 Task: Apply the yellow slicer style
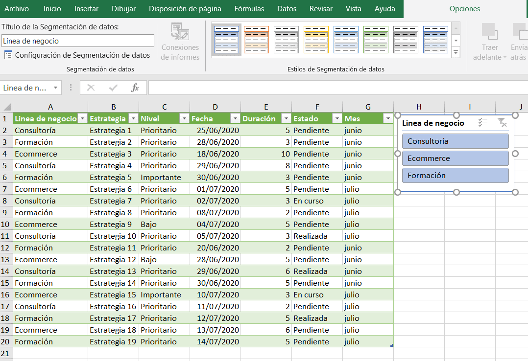point(316,40)
